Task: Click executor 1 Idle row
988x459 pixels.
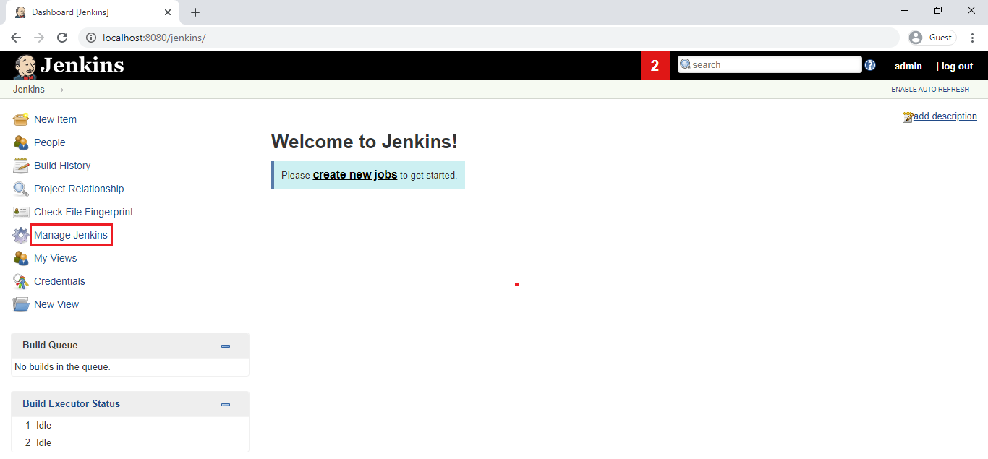Action: [130, 425]
